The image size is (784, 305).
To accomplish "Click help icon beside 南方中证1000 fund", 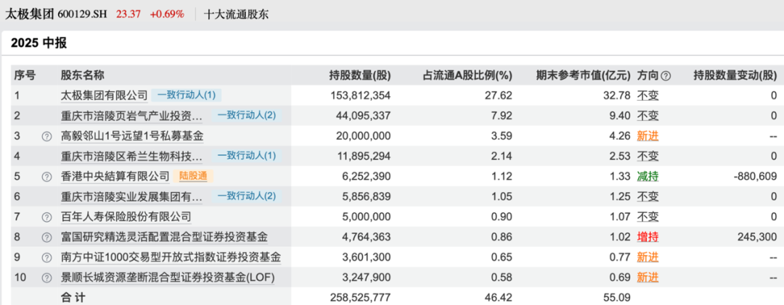I will pos(47,257).
